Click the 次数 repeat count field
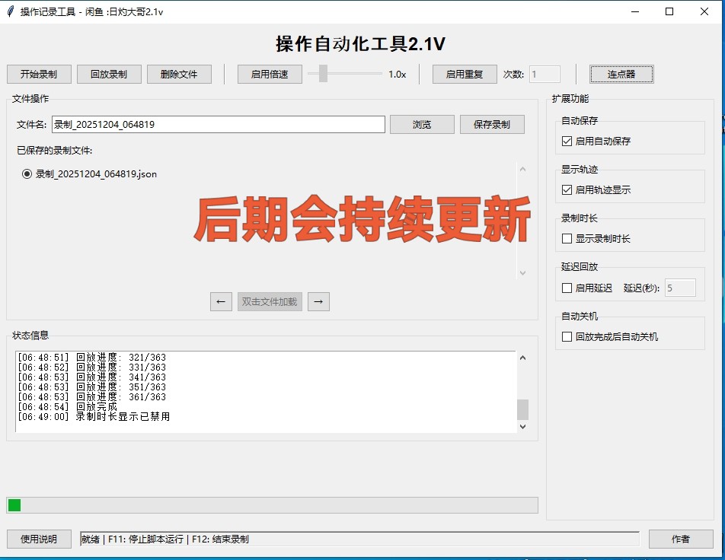Viewport: 725px width, 560px height. [545, 74]
